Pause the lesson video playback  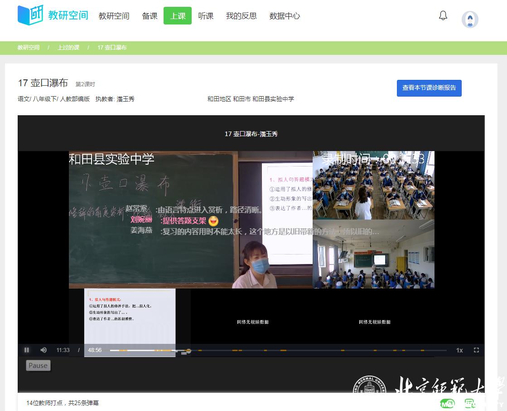(x=27, y=350)
